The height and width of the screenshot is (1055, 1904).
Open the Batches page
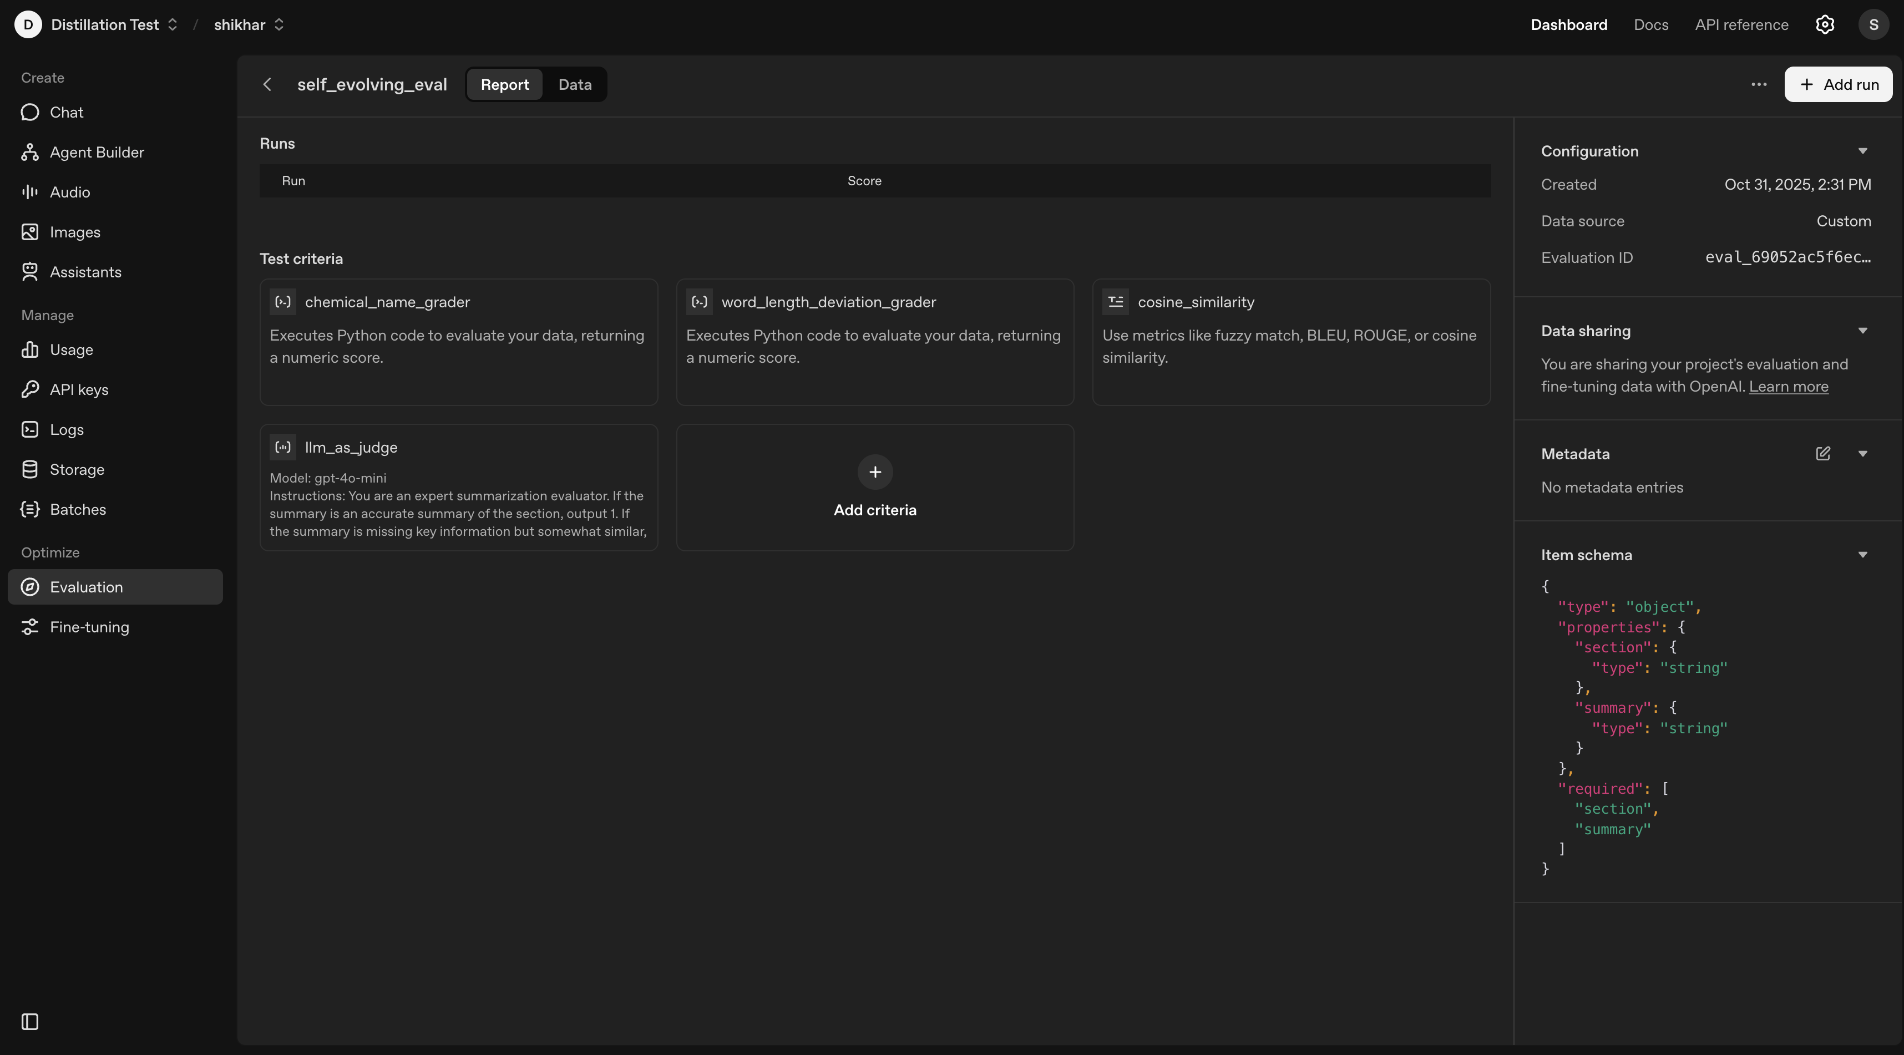[x=78, y=509]
